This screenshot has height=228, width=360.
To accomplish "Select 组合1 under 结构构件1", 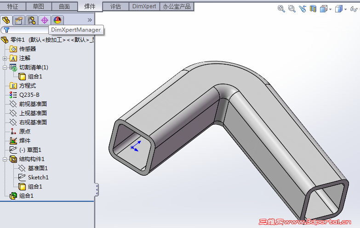I will tap(35, 187).
